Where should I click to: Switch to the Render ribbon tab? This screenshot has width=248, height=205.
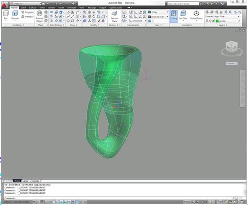pyautogui.click(x=51, y=8)
